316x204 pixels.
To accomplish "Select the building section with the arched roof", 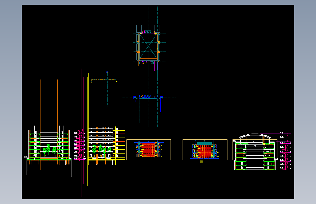I will (x=255, y=152).
